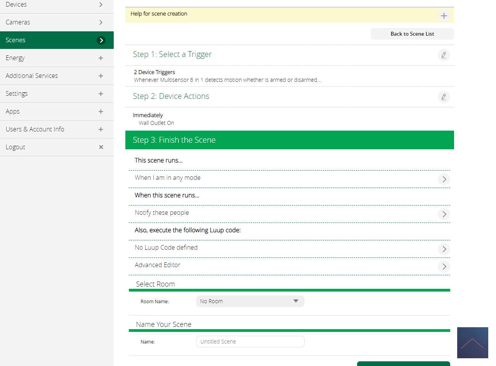Open the 'No Luup Code defined' arrow

click(444, 249)
